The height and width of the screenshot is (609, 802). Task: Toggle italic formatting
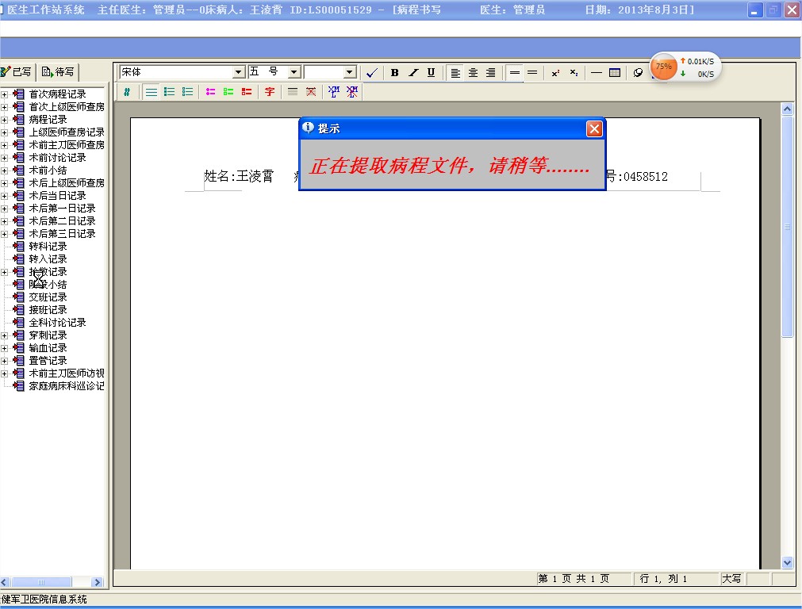pos(413,73)
